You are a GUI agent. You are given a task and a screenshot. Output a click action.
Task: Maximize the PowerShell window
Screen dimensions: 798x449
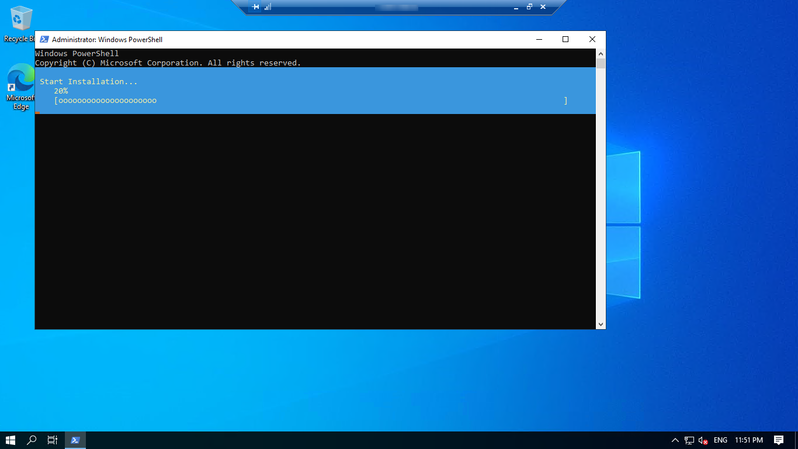click(565, 39)
